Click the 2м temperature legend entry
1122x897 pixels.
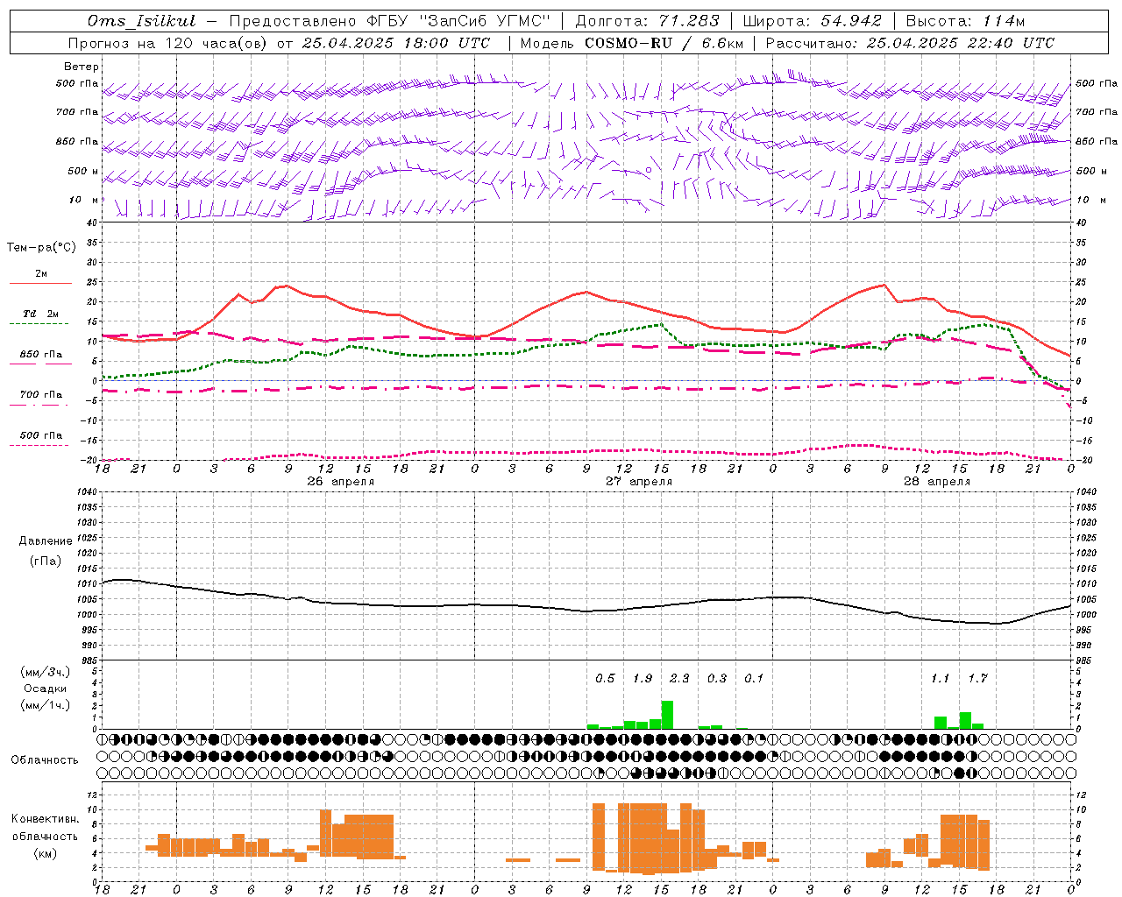click(40, 274)
